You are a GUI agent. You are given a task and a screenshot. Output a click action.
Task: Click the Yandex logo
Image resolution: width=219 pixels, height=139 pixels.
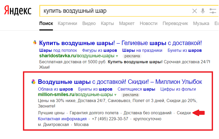pos(18,11)
